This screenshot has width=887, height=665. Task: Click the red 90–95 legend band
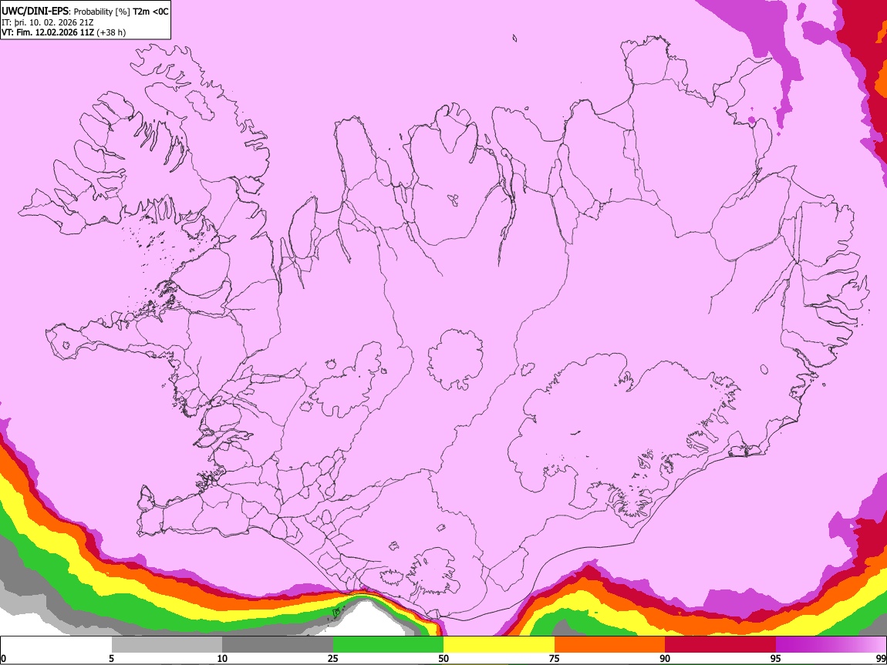click(720, 645)
